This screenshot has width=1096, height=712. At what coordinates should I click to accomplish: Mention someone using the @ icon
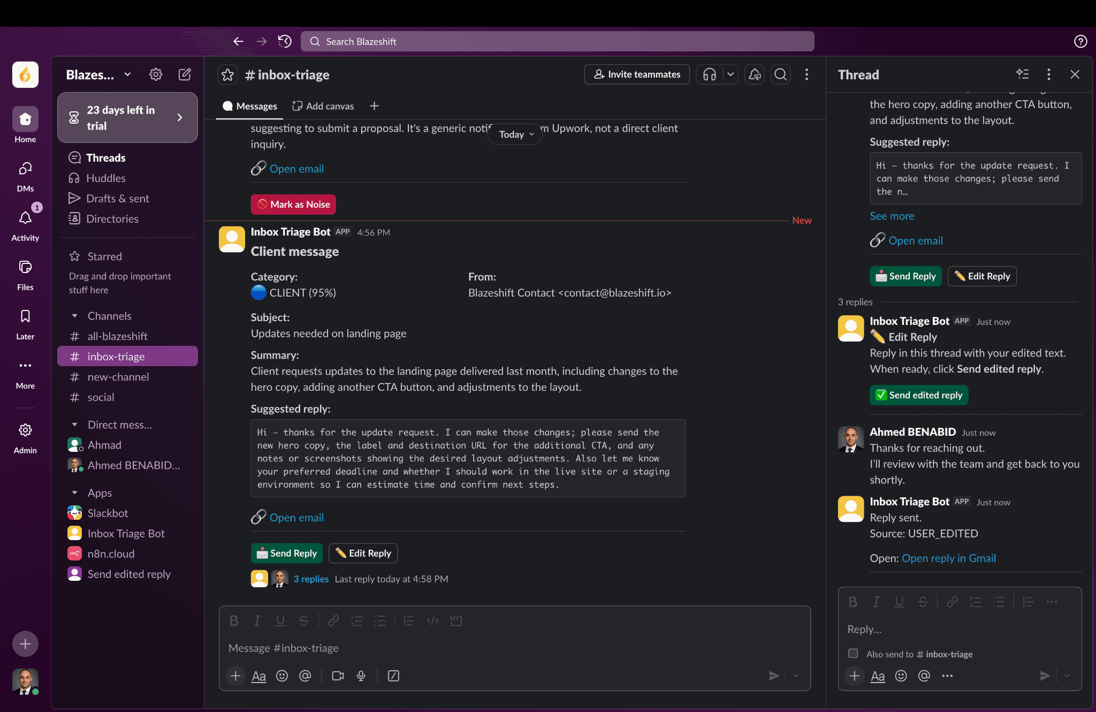pyautogui.click(x=306, y=676)
